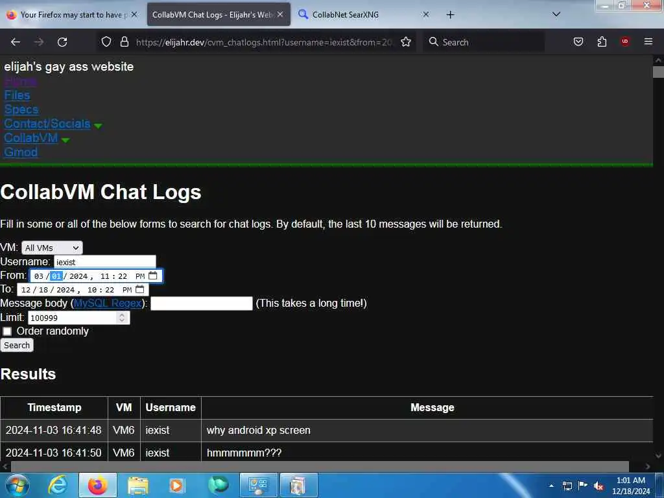
Task: Click the Username field containing iexist
Action: pos(105,262)
